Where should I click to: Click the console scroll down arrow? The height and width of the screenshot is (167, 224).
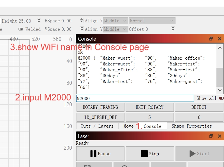220,90
